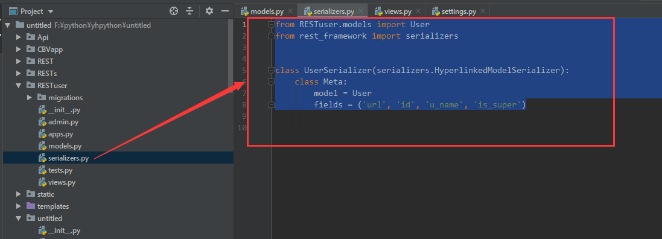Expand the static folder

(18, 194)
